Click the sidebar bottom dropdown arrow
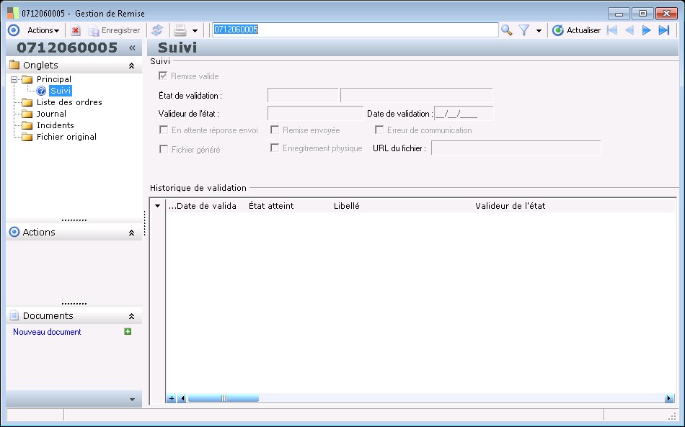 [133, 399]
